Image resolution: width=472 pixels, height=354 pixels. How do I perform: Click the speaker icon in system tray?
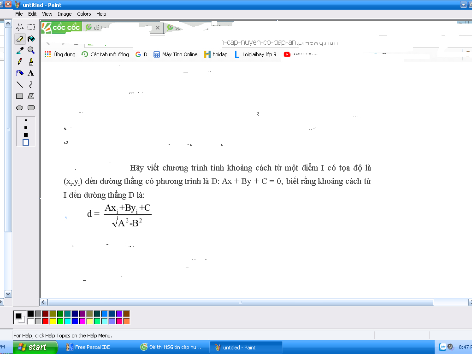coord(450,347)
